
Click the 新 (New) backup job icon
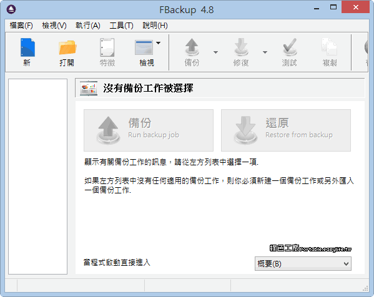pyautogui.click(x=27, y=47)
